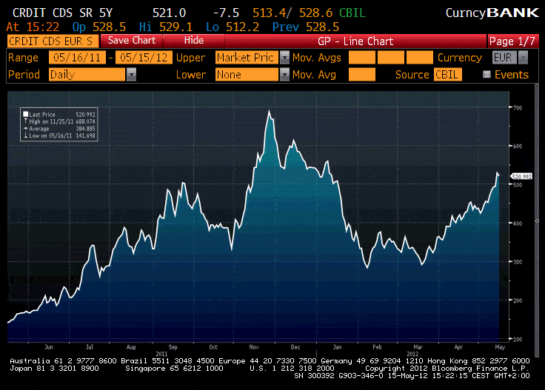Viewport: 545px width, 390px height.
Task: Expand the Upper Market Price dropdown
Action: tap(281, 58)
